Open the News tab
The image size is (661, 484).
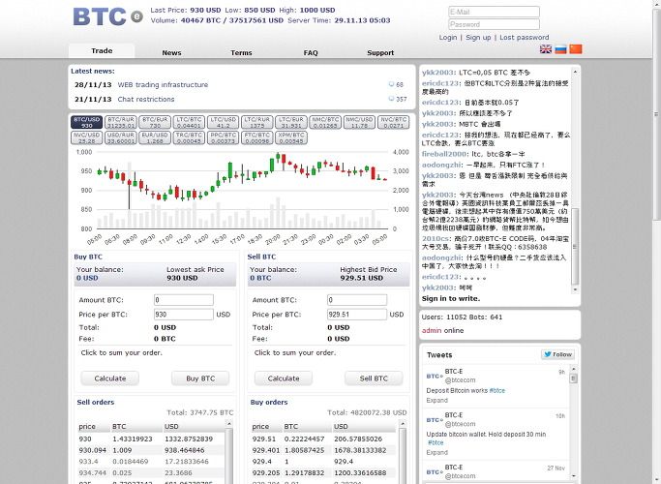point(171,52)
